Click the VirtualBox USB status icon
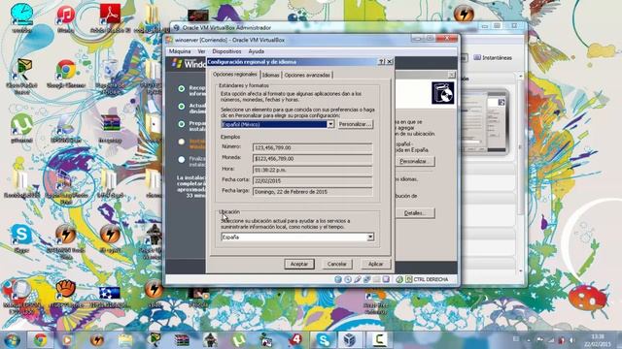622x349 pixels. (x=358, y=279)
